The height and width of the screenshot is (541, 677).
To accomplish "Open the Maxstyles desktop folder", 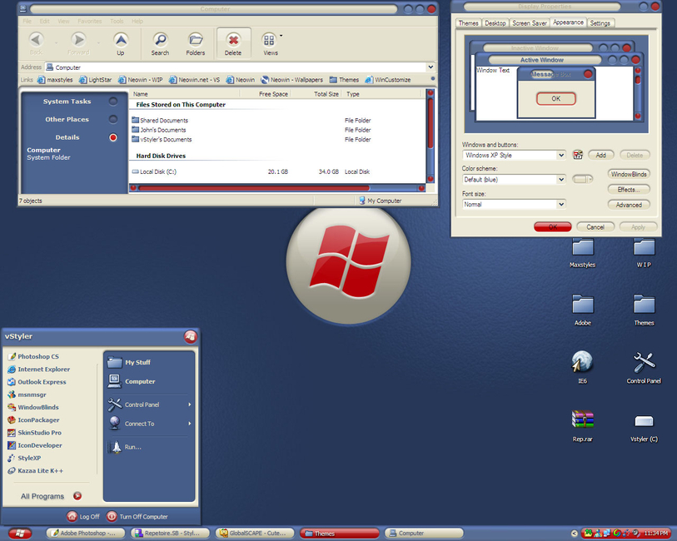I will tap(582, 252).
